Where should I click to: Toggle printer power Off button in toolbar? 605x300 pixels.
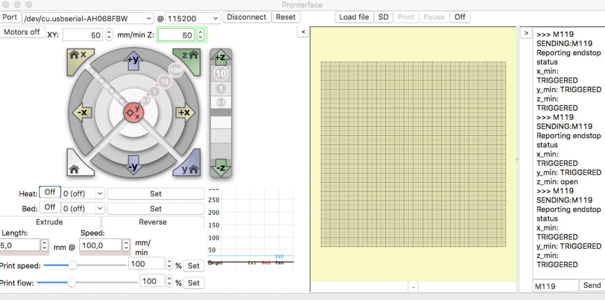click(460, 17)
